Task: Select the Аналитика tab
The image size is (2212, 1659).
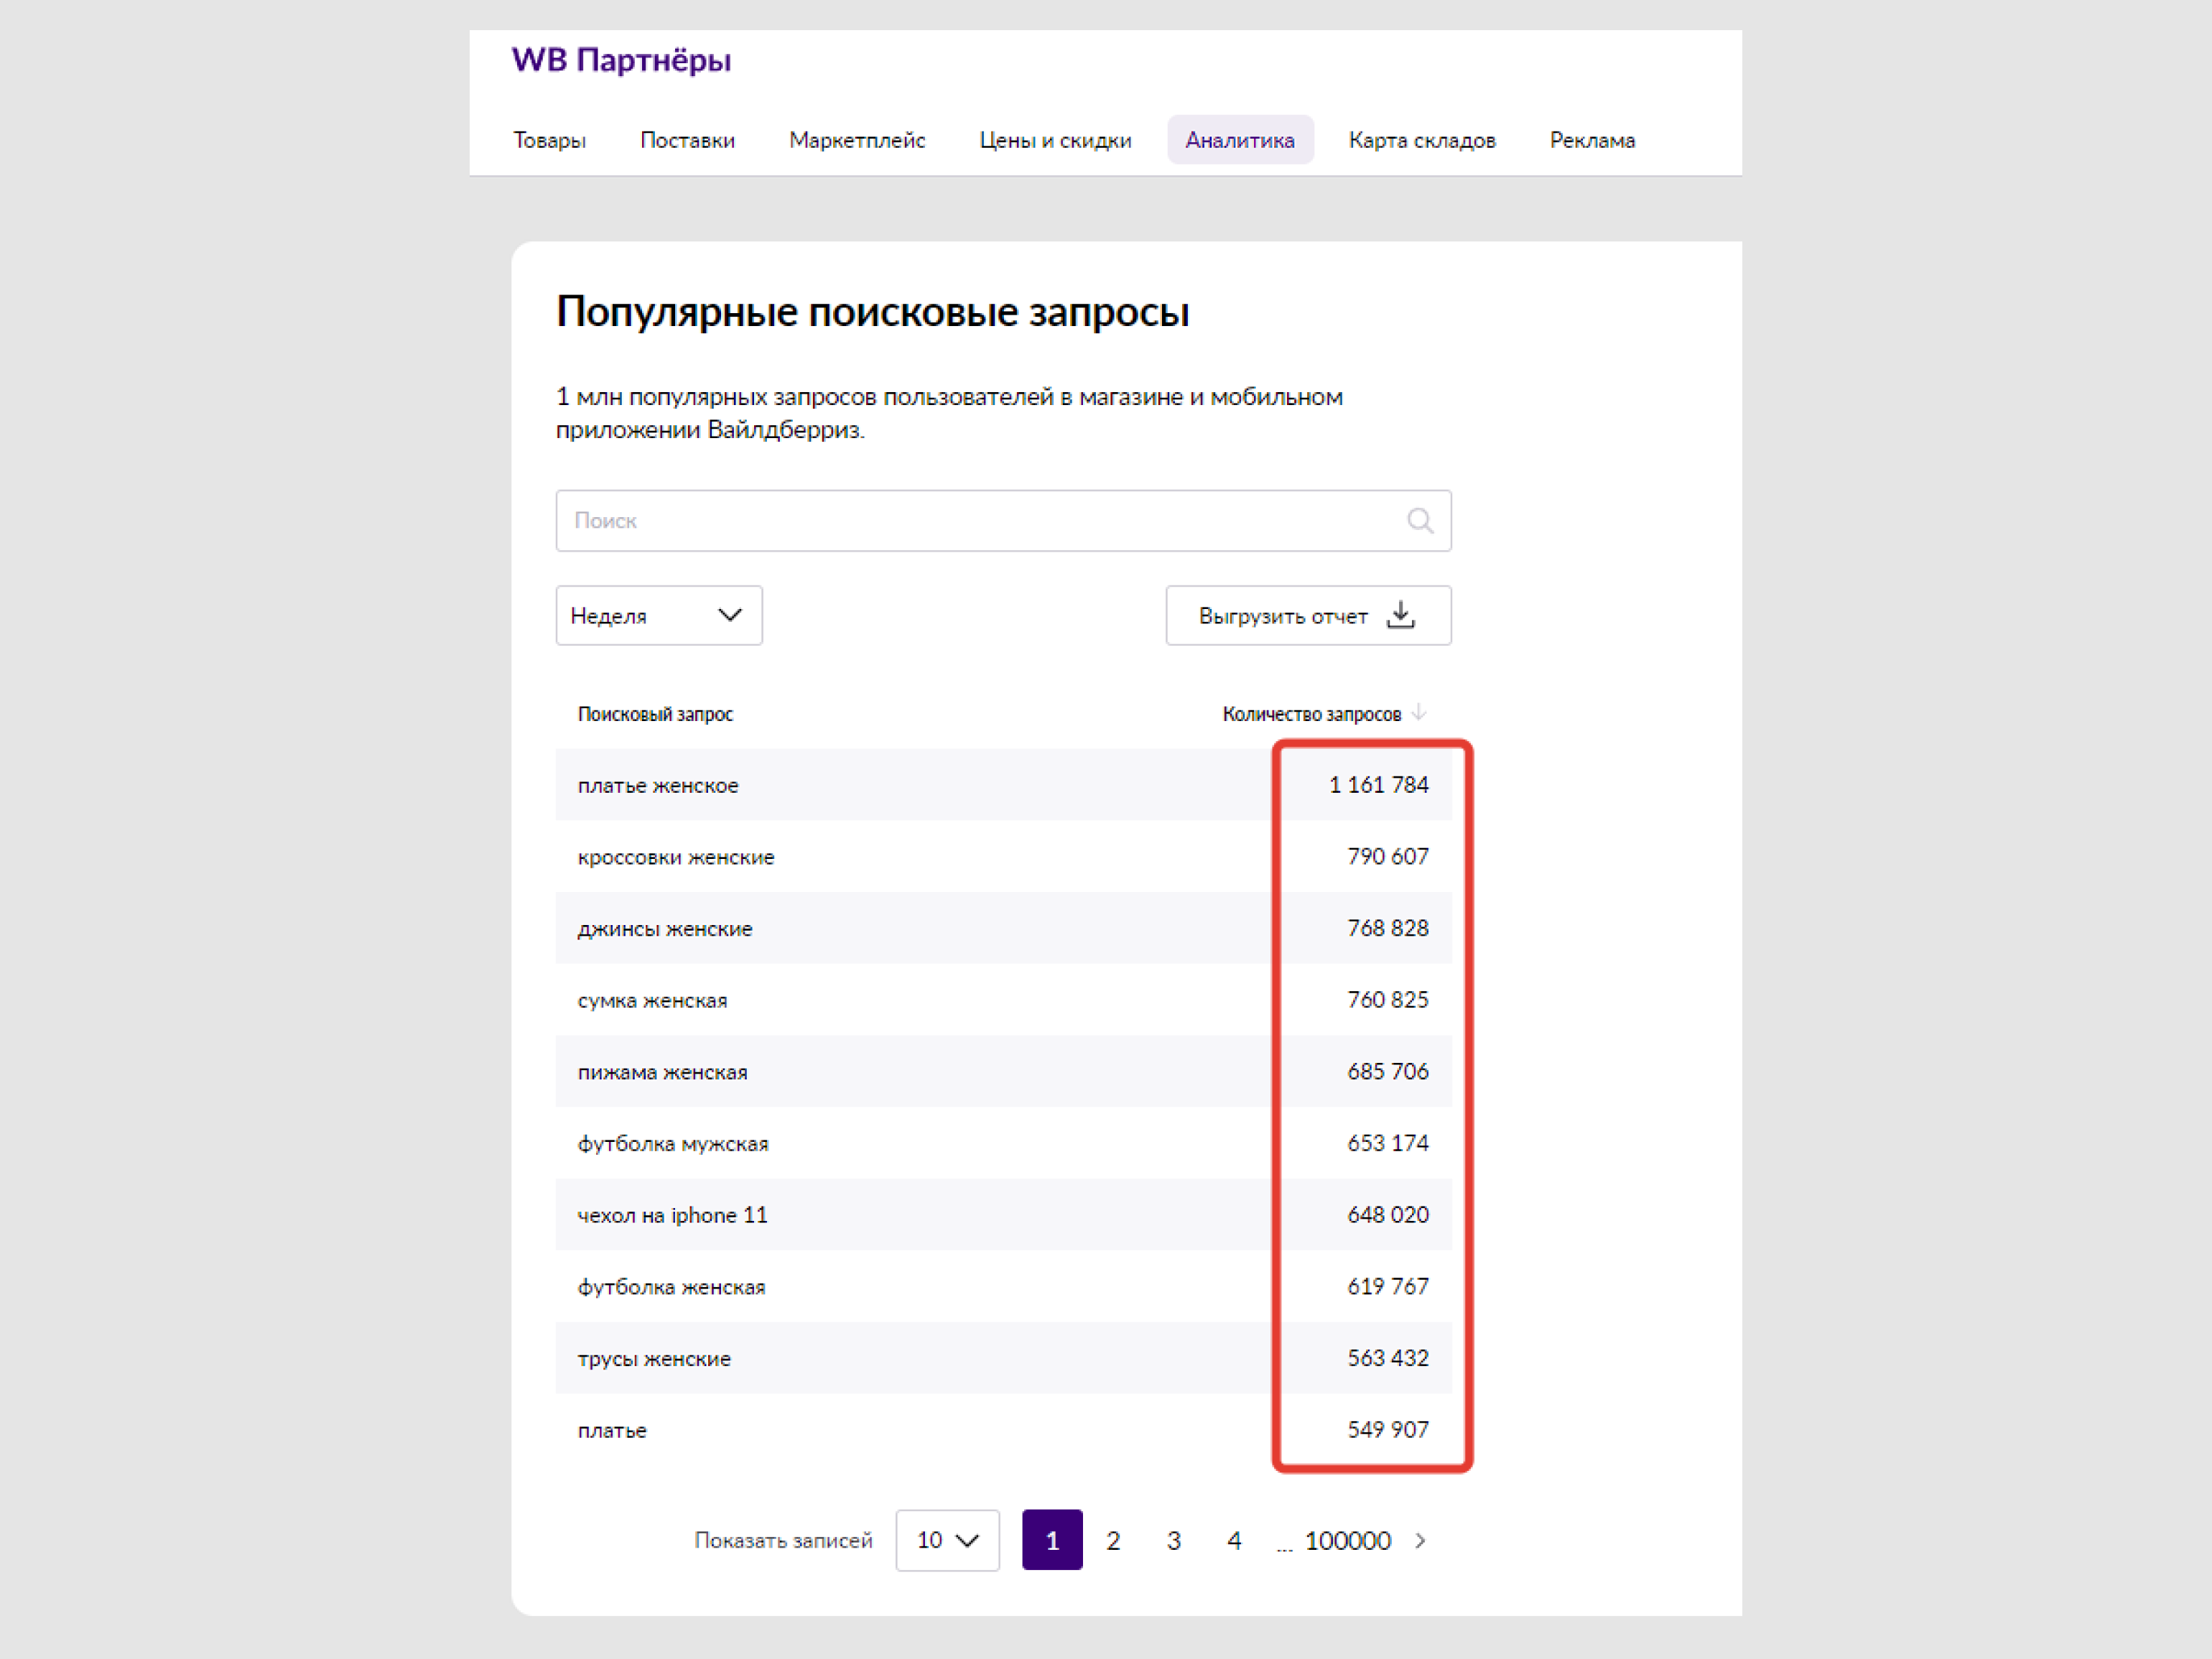Action: (x=1240, y=140)
